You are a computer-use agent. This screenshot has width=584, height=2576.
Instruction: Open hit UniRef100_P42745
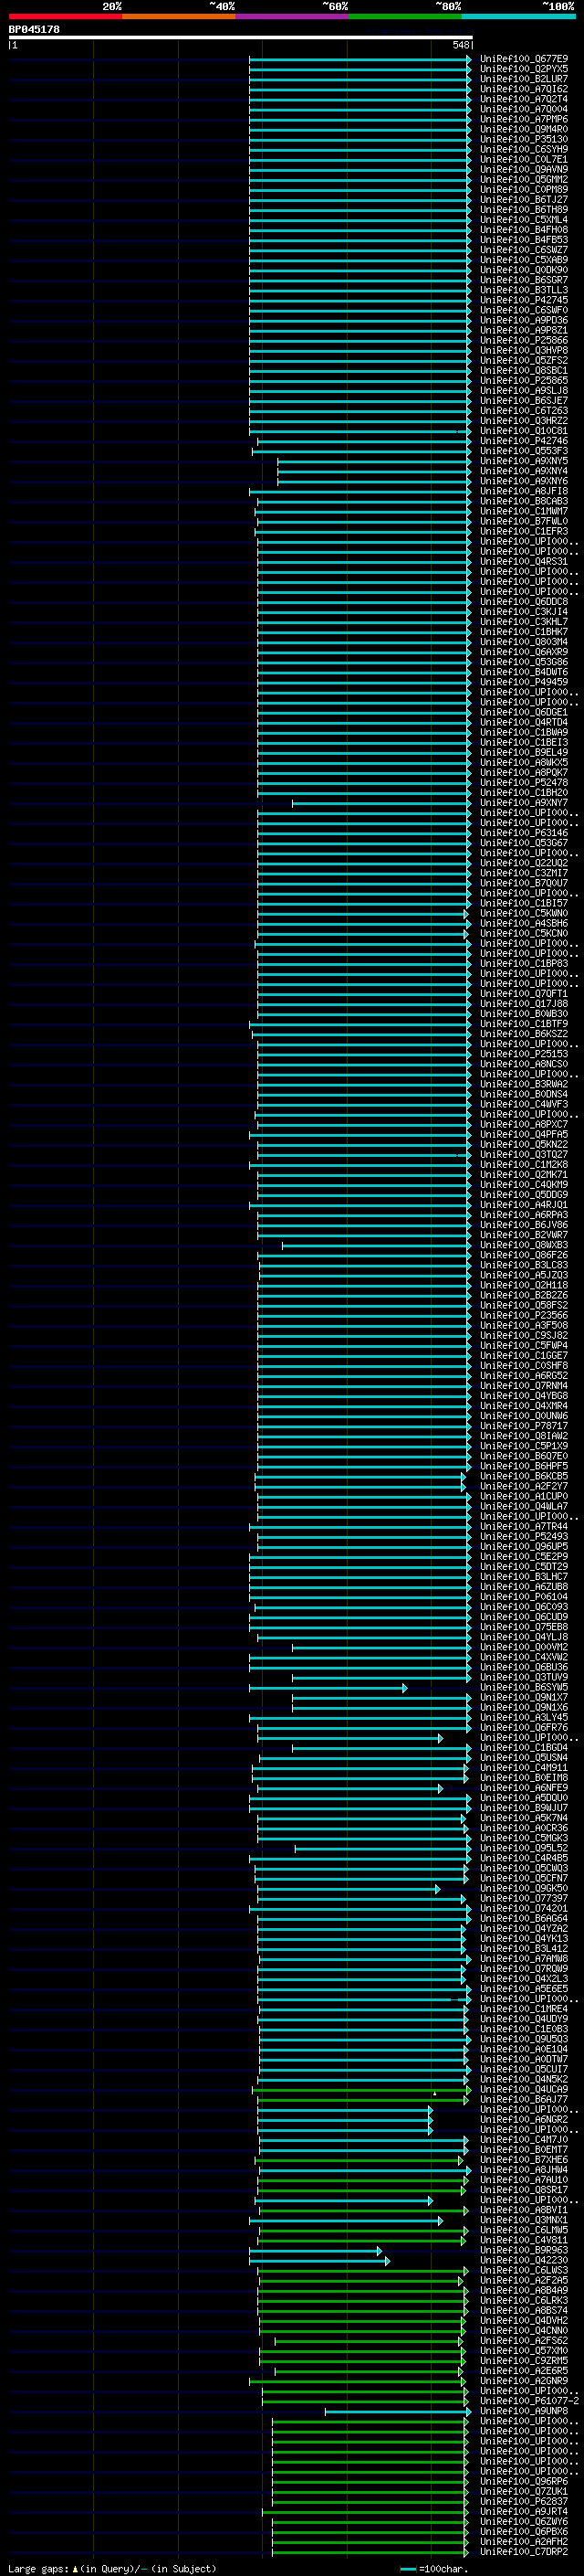[523, 300]
